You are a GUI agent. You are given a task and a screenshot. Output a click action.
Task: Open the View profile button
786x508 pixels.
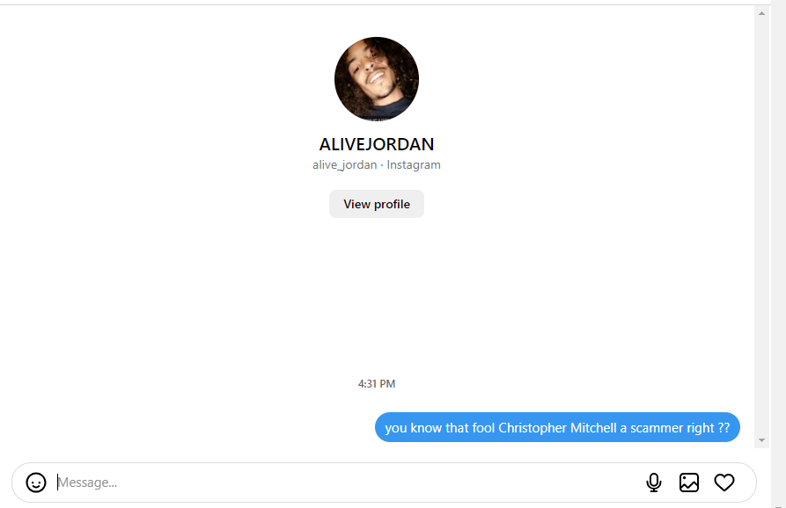[x=377, y=204]
